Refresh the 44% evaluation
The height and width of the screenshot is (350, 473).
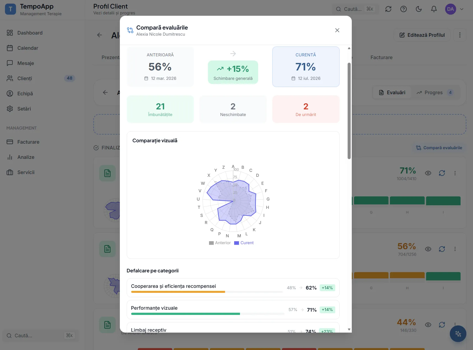(x=442, y=325)
